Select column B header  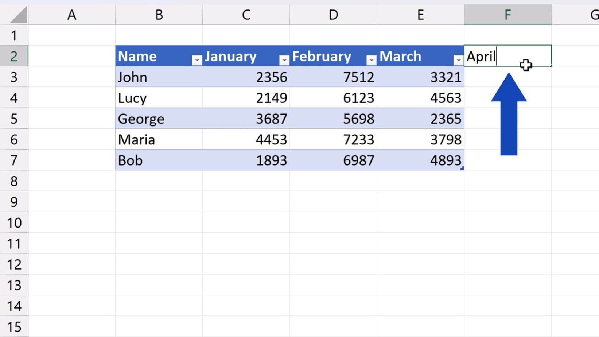pos(159,15)
